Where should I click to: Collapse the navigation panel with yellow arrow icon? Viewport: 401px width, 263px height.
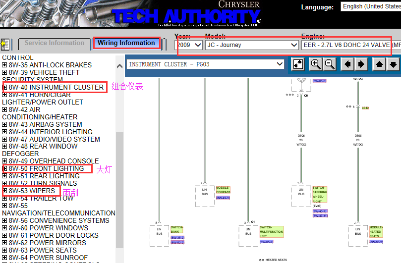[5, 45]
